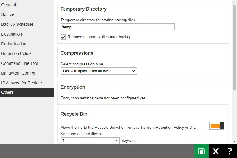Toggle the Recycle Bin orange switch off

[217, 126]
